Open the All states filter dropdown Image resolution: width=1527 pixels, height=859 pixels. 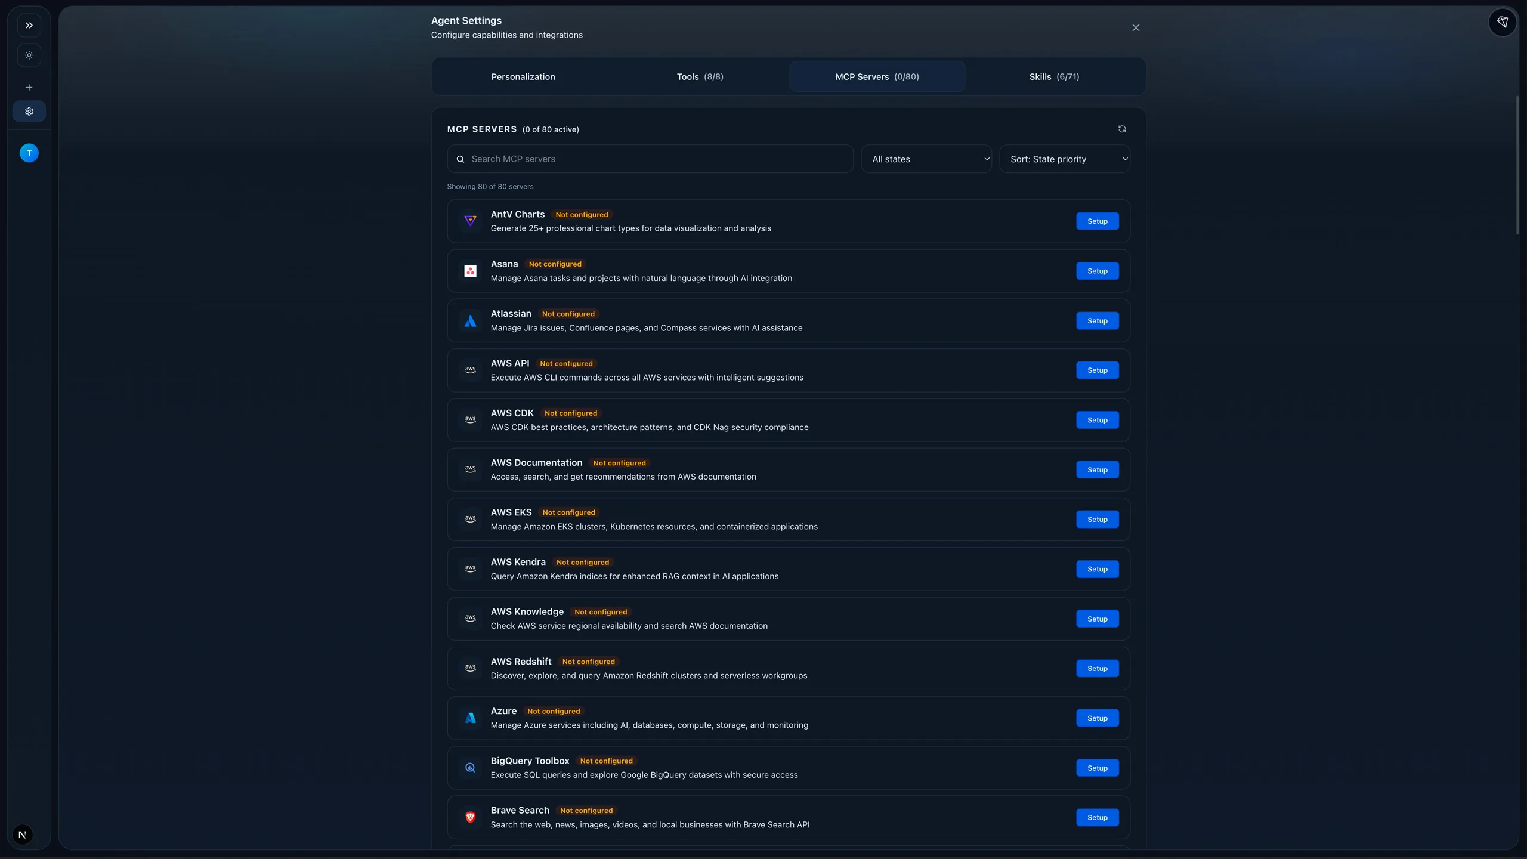[926, 159]
